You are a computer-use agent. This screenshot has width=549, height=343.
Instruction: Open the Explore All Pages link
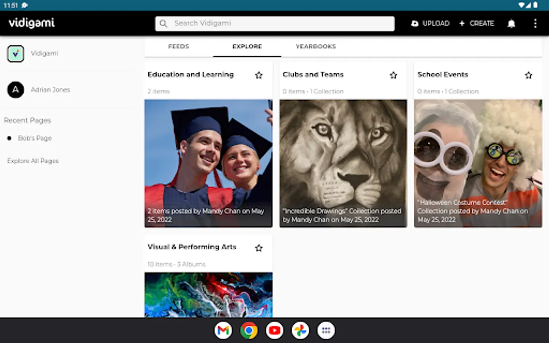click(33, 161)
